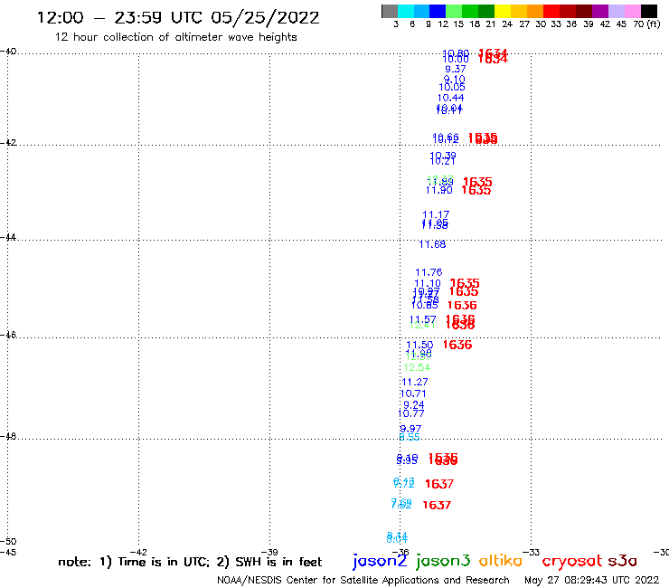The image size is (669, 588).
Task: Click the '-50' latitude axis label
Action: point(8,542)
